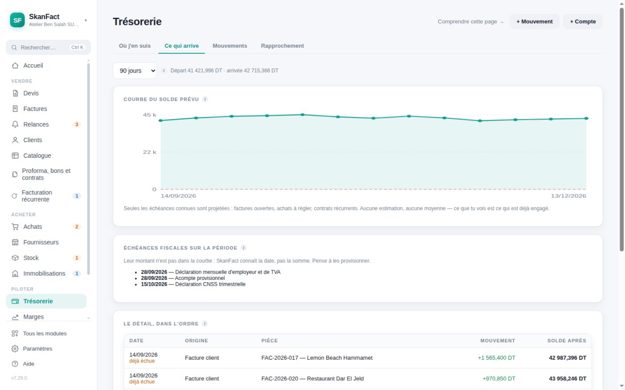This screenshot has height=390, width=625.
Task: Click the Tous les modules grid icon
Action: coord(15,333)
